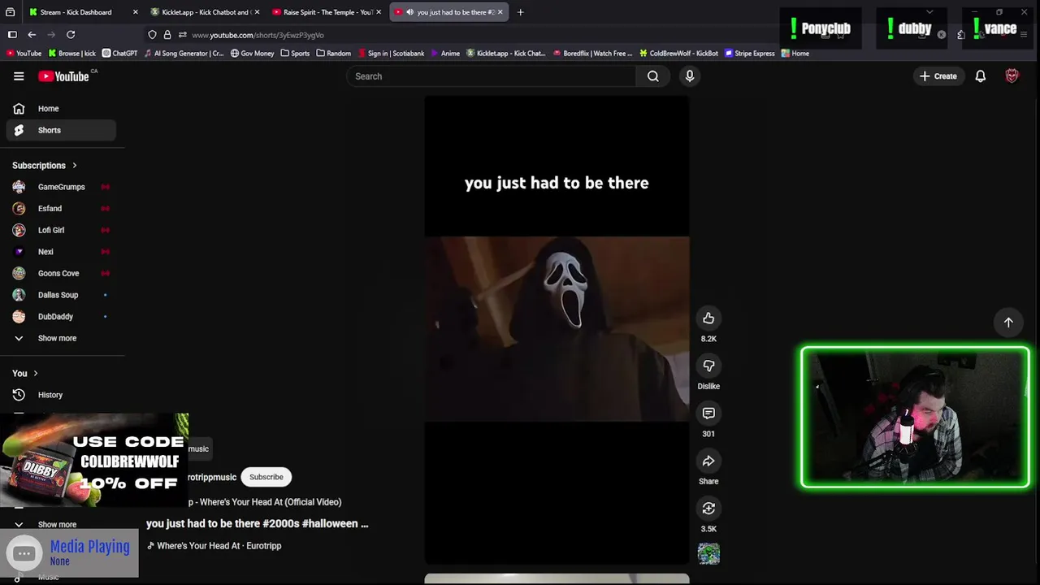Click the tracking protection shield icon
This screenshot has height=585, width=1040.
point(152,35)
